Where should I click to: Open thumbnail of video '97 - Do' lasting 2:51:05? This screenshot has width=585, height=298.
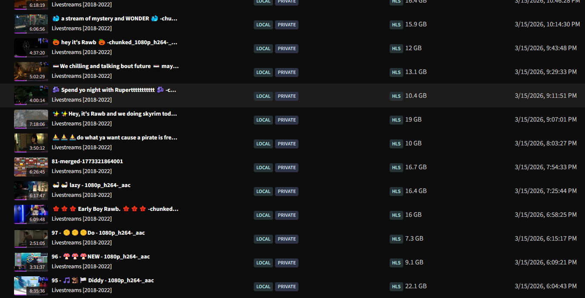tap(31, 238)
